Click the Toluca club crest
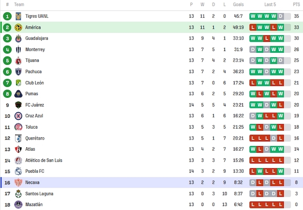Viewport: 303px width, 210px height. coord(18,127)
